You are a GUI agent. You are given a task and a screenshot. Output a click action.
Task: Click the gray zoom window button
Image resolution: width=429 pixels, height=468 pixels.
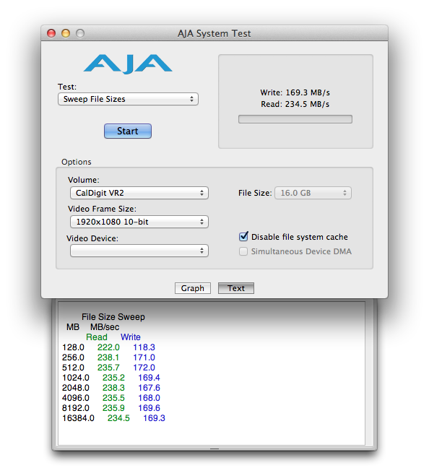(80, 33)
